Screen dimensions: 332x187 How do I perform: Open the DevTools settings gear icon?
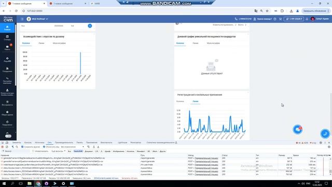321,143
